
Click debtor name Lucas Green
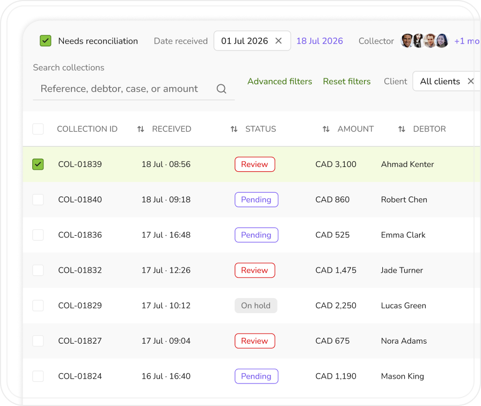[403, 306]
